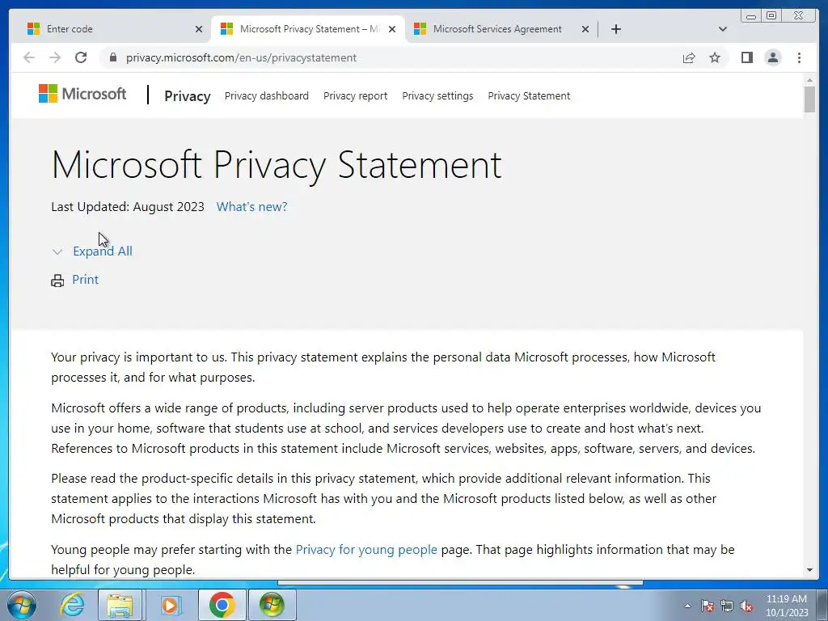Close the Enter code tab

click(x=199, y=30)
